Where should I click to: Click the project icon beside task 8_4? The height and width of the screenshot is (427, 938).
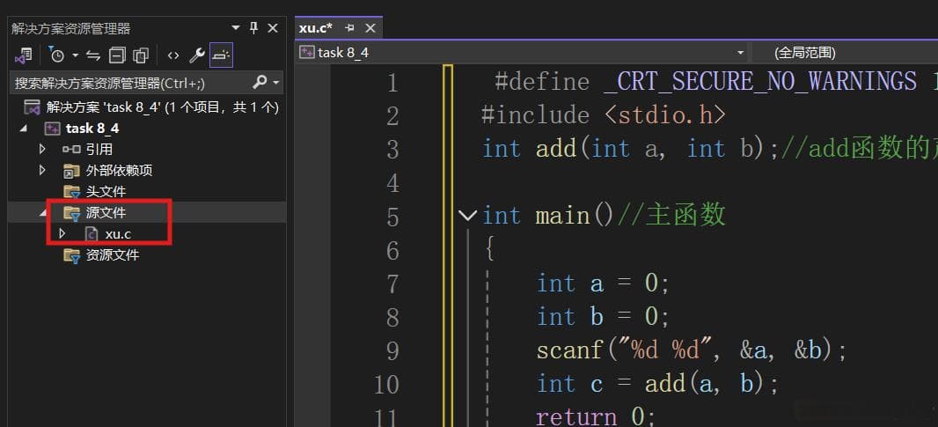click(x=53, y=129)
